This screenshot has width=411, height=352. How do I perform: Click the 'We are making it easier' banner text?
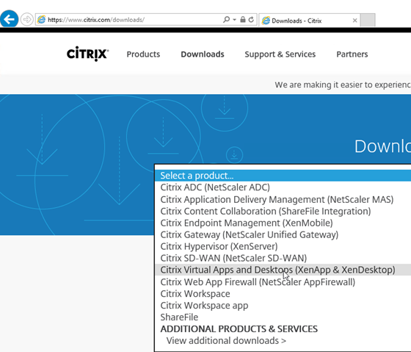pyautogui.click(x=343, y=85)
